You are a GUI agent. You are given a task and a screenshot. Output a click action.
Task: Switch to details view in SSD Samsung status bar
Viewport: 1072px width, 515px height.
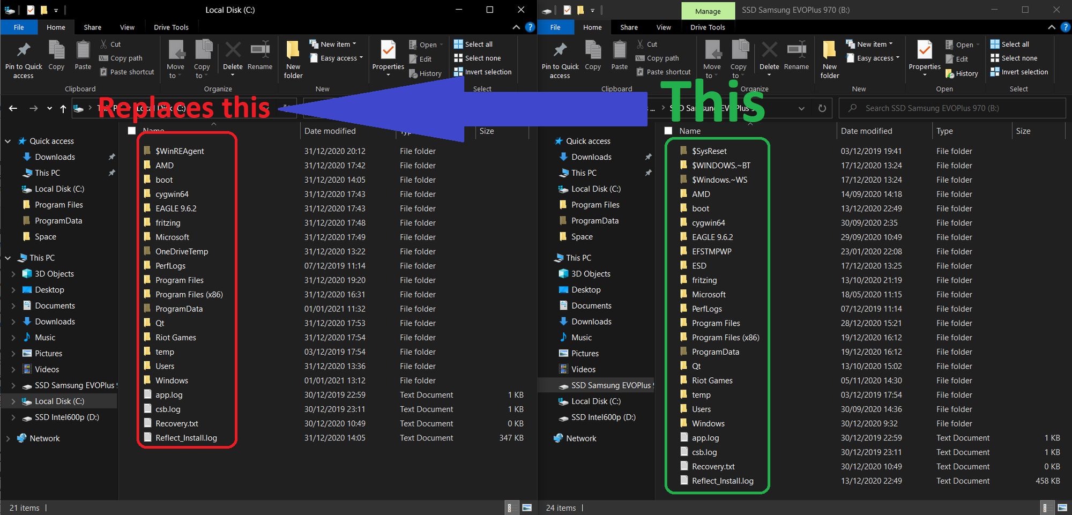coord(1045,507)
